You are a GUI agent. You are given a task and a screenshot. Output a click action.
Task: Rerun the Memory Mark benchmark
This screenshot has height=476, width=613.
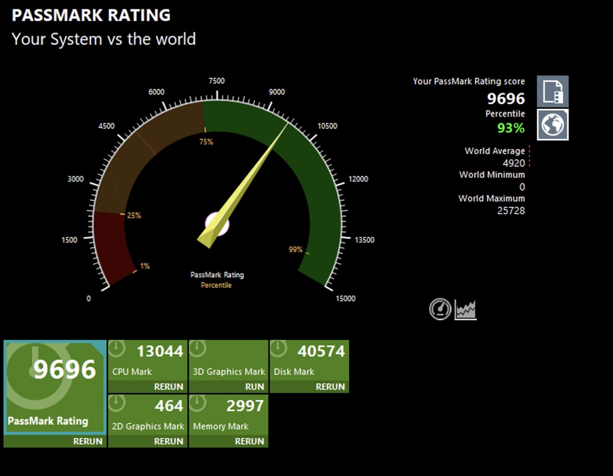click(249, 441)
